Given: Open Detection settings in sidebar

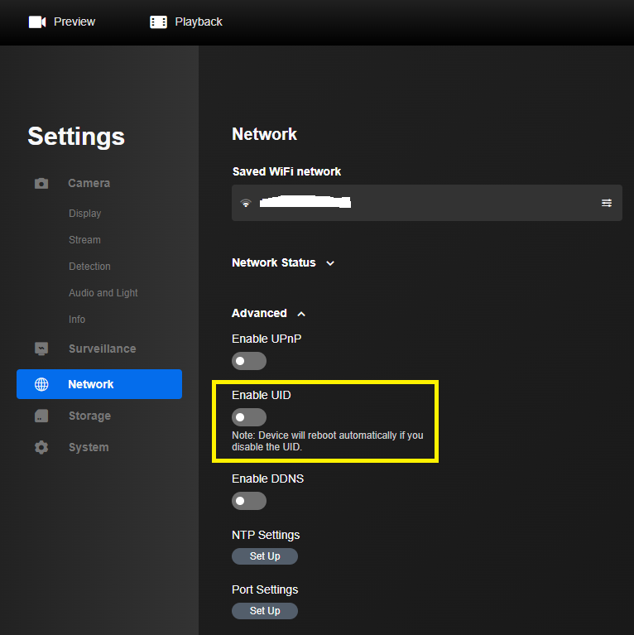Looking at the screenshot, I should point(89,267).
